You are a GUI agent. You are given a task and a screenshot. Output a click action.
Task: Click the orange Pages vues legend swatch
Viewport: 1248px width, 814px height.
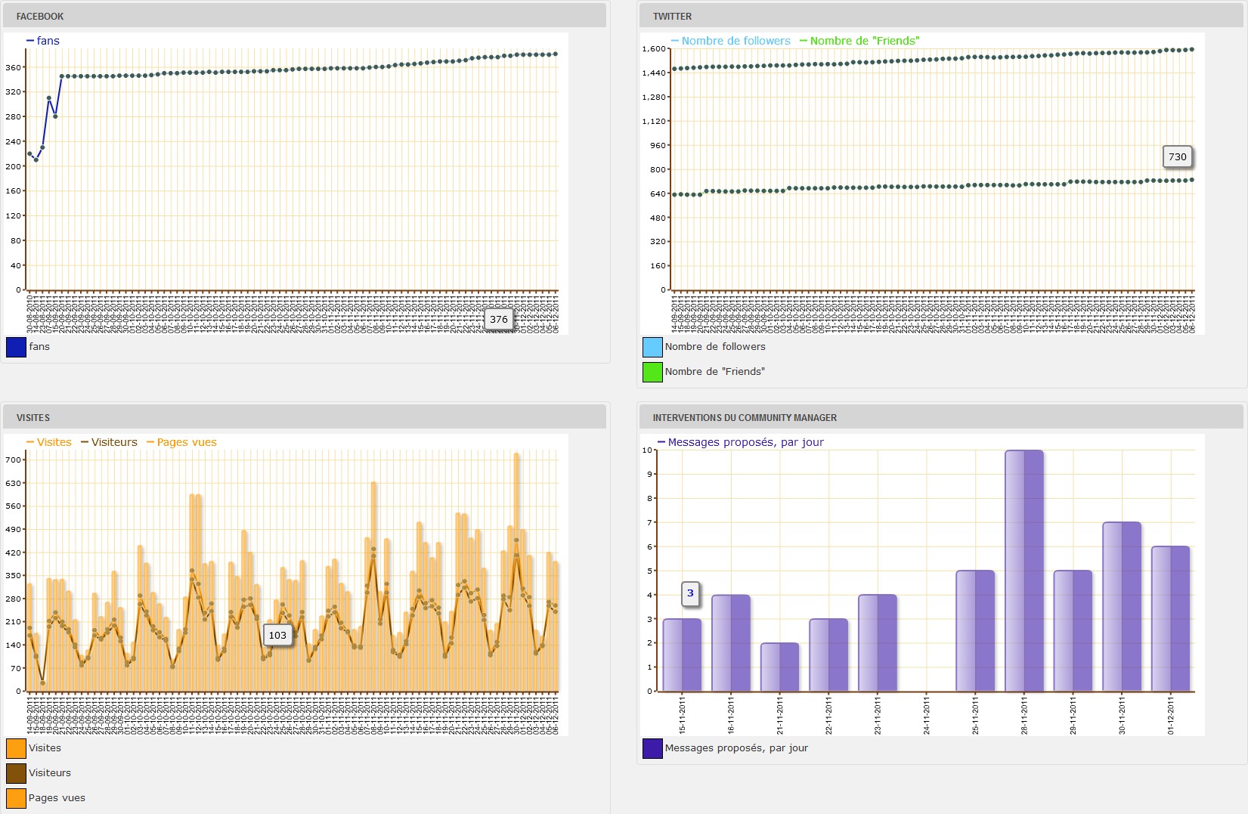point(16,798)
